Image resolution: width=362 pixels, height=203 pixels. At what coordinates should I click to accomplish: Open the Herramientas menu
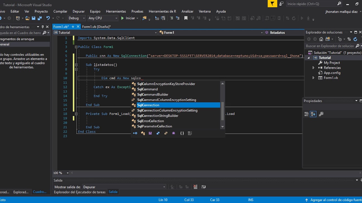[116, 11]
